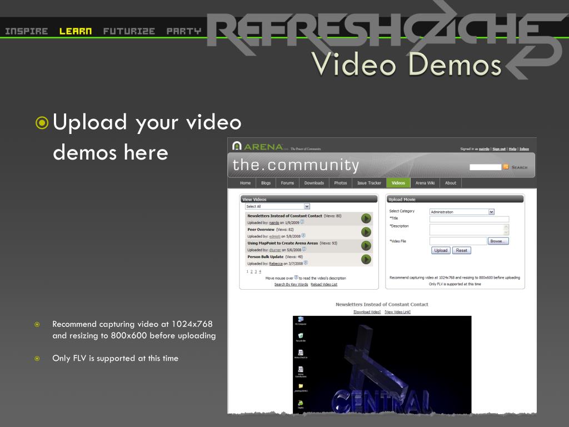Play the Peer Overview video
Viewport: 569px width, 427px height.
(366, 232)
